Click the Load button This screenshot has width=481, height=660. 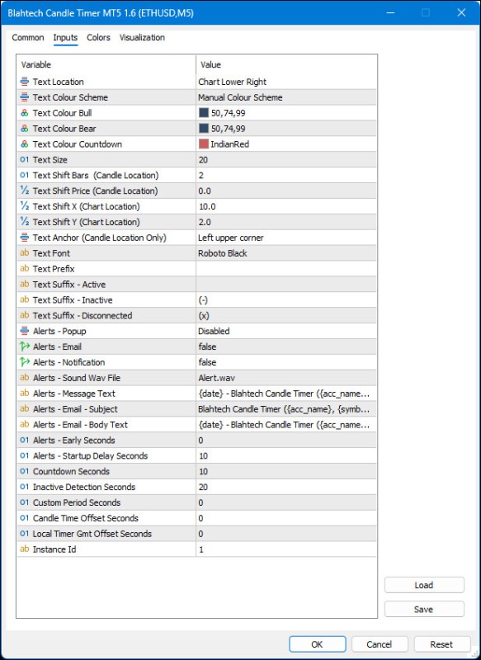(424, 585)
